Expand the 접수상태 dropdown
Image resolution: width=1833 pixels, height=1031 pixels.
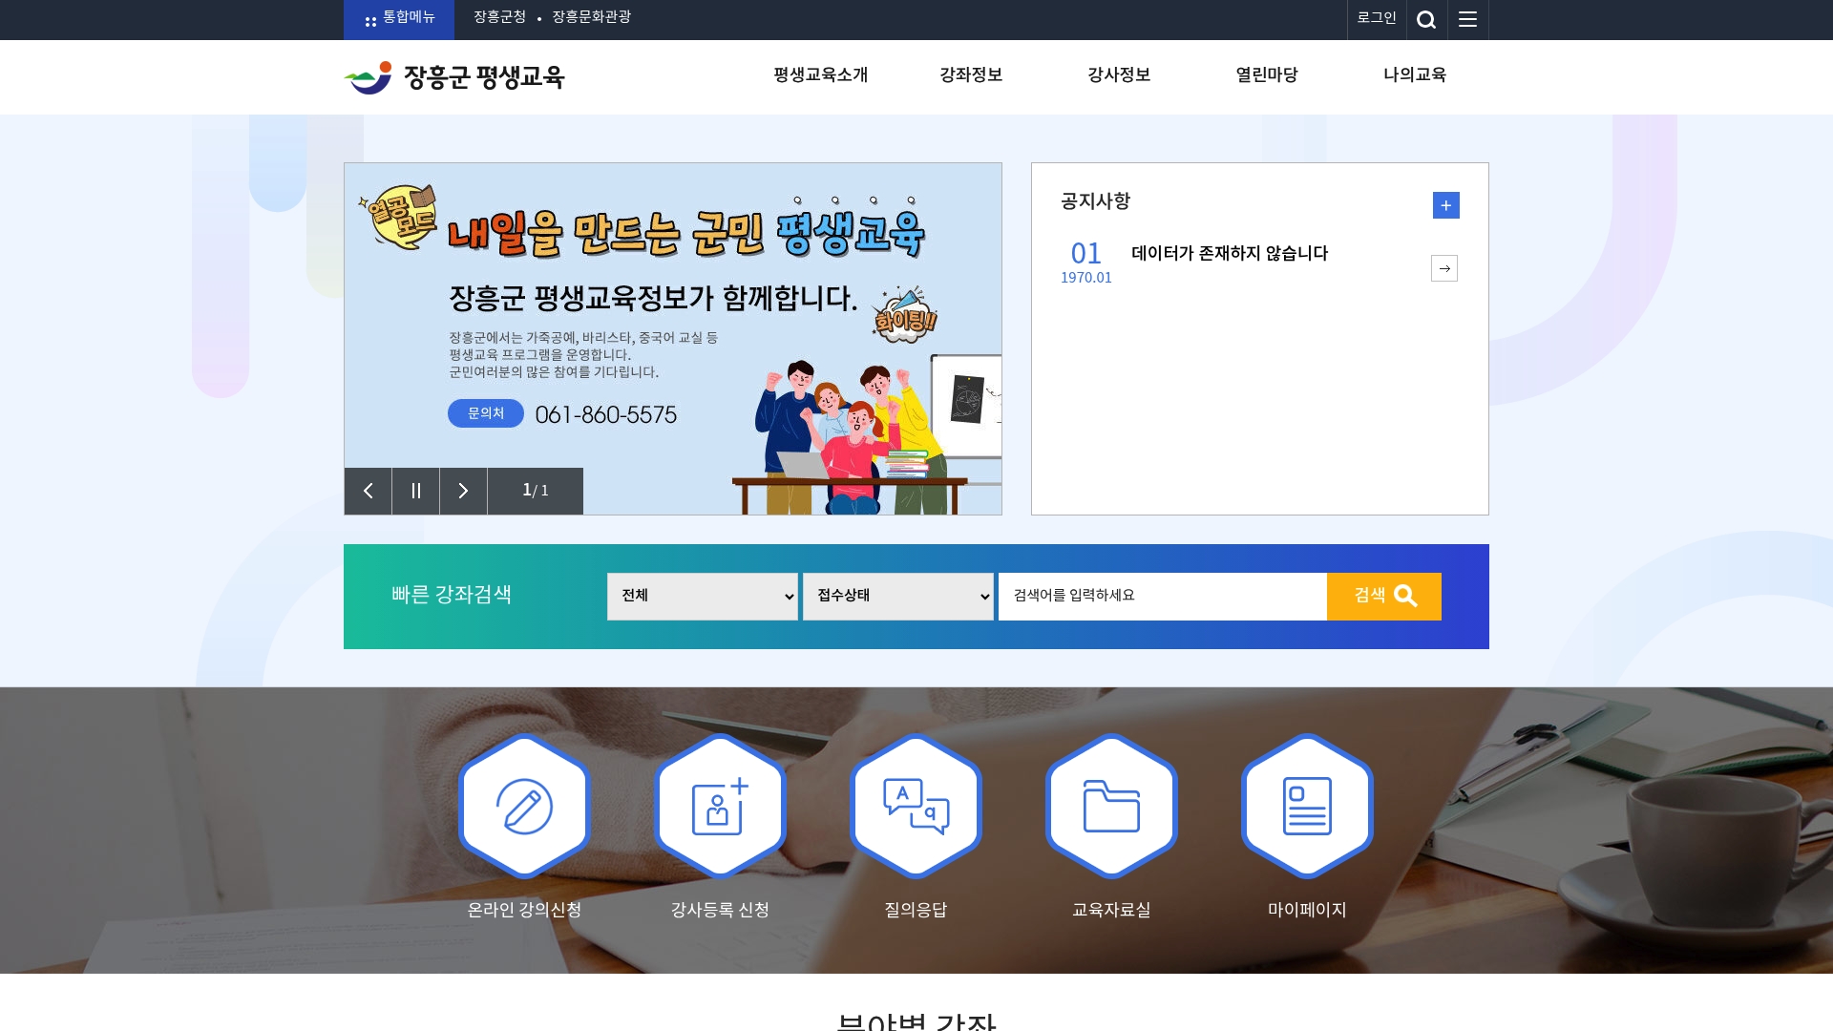coord(898,597)
